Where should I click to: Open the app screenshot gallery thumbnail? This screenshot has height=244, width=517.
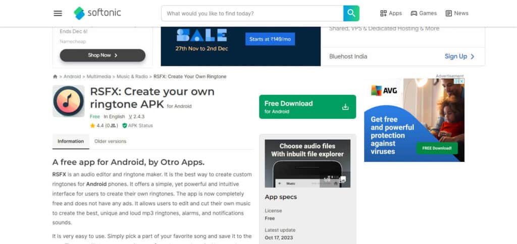(x=307, y=164)
